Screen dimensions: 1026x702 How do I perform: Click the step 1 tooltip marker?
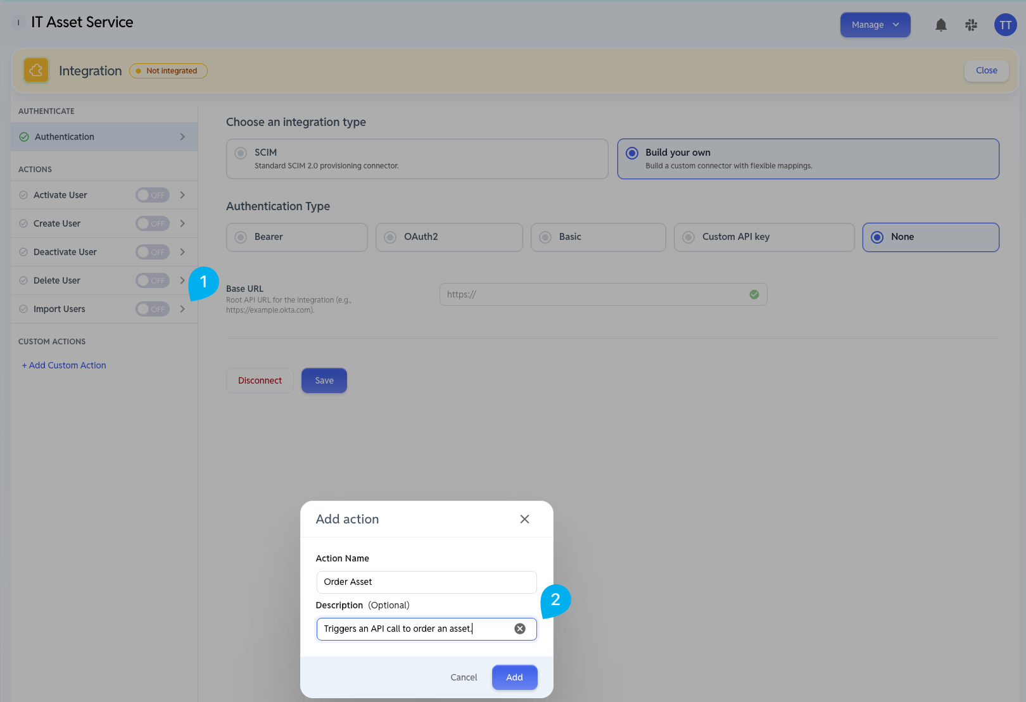pyautogui.click(x=203, y=283)
